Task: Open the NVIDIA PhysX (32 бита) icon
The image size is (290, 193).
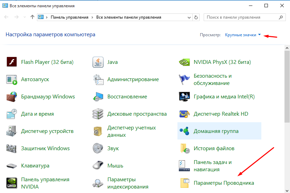Action: (185, 62)
